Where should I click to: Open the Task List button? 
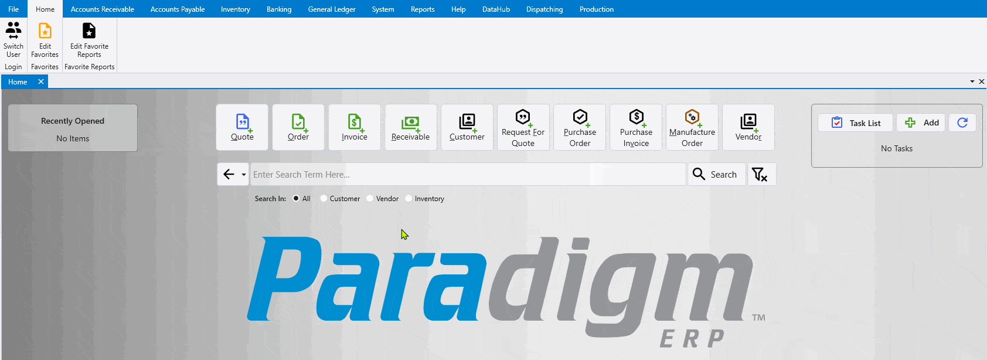pyautogui.click(x=856, y=123)
